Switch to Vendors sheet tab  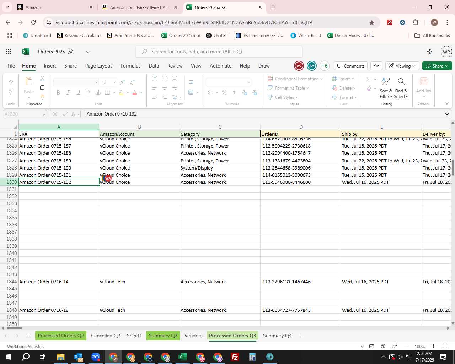pyautogui.click(x=193, y=336)
